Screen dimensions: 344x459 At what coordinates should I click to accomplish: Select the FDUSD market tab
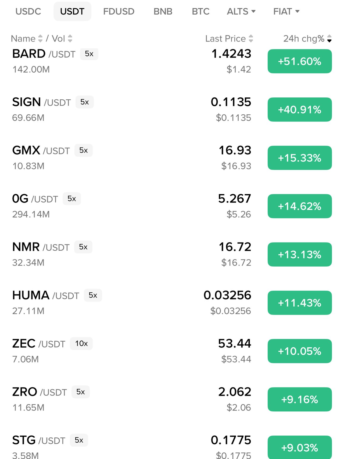tap(119, 12)
